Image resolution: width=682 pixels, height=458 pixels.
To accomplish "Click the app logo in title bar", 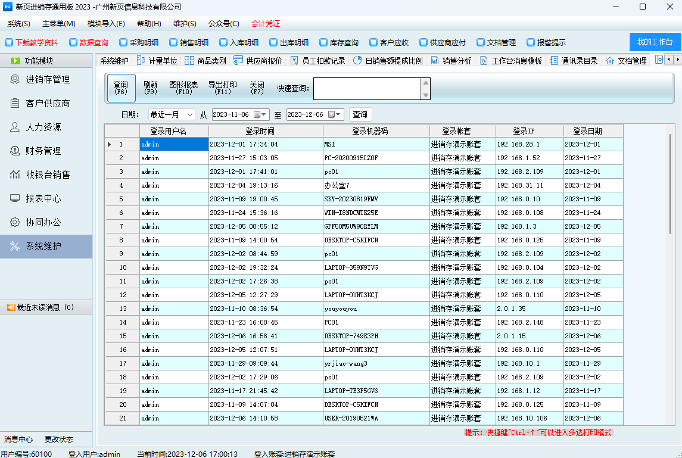I will pyautogui.click(x=7, y=7).
